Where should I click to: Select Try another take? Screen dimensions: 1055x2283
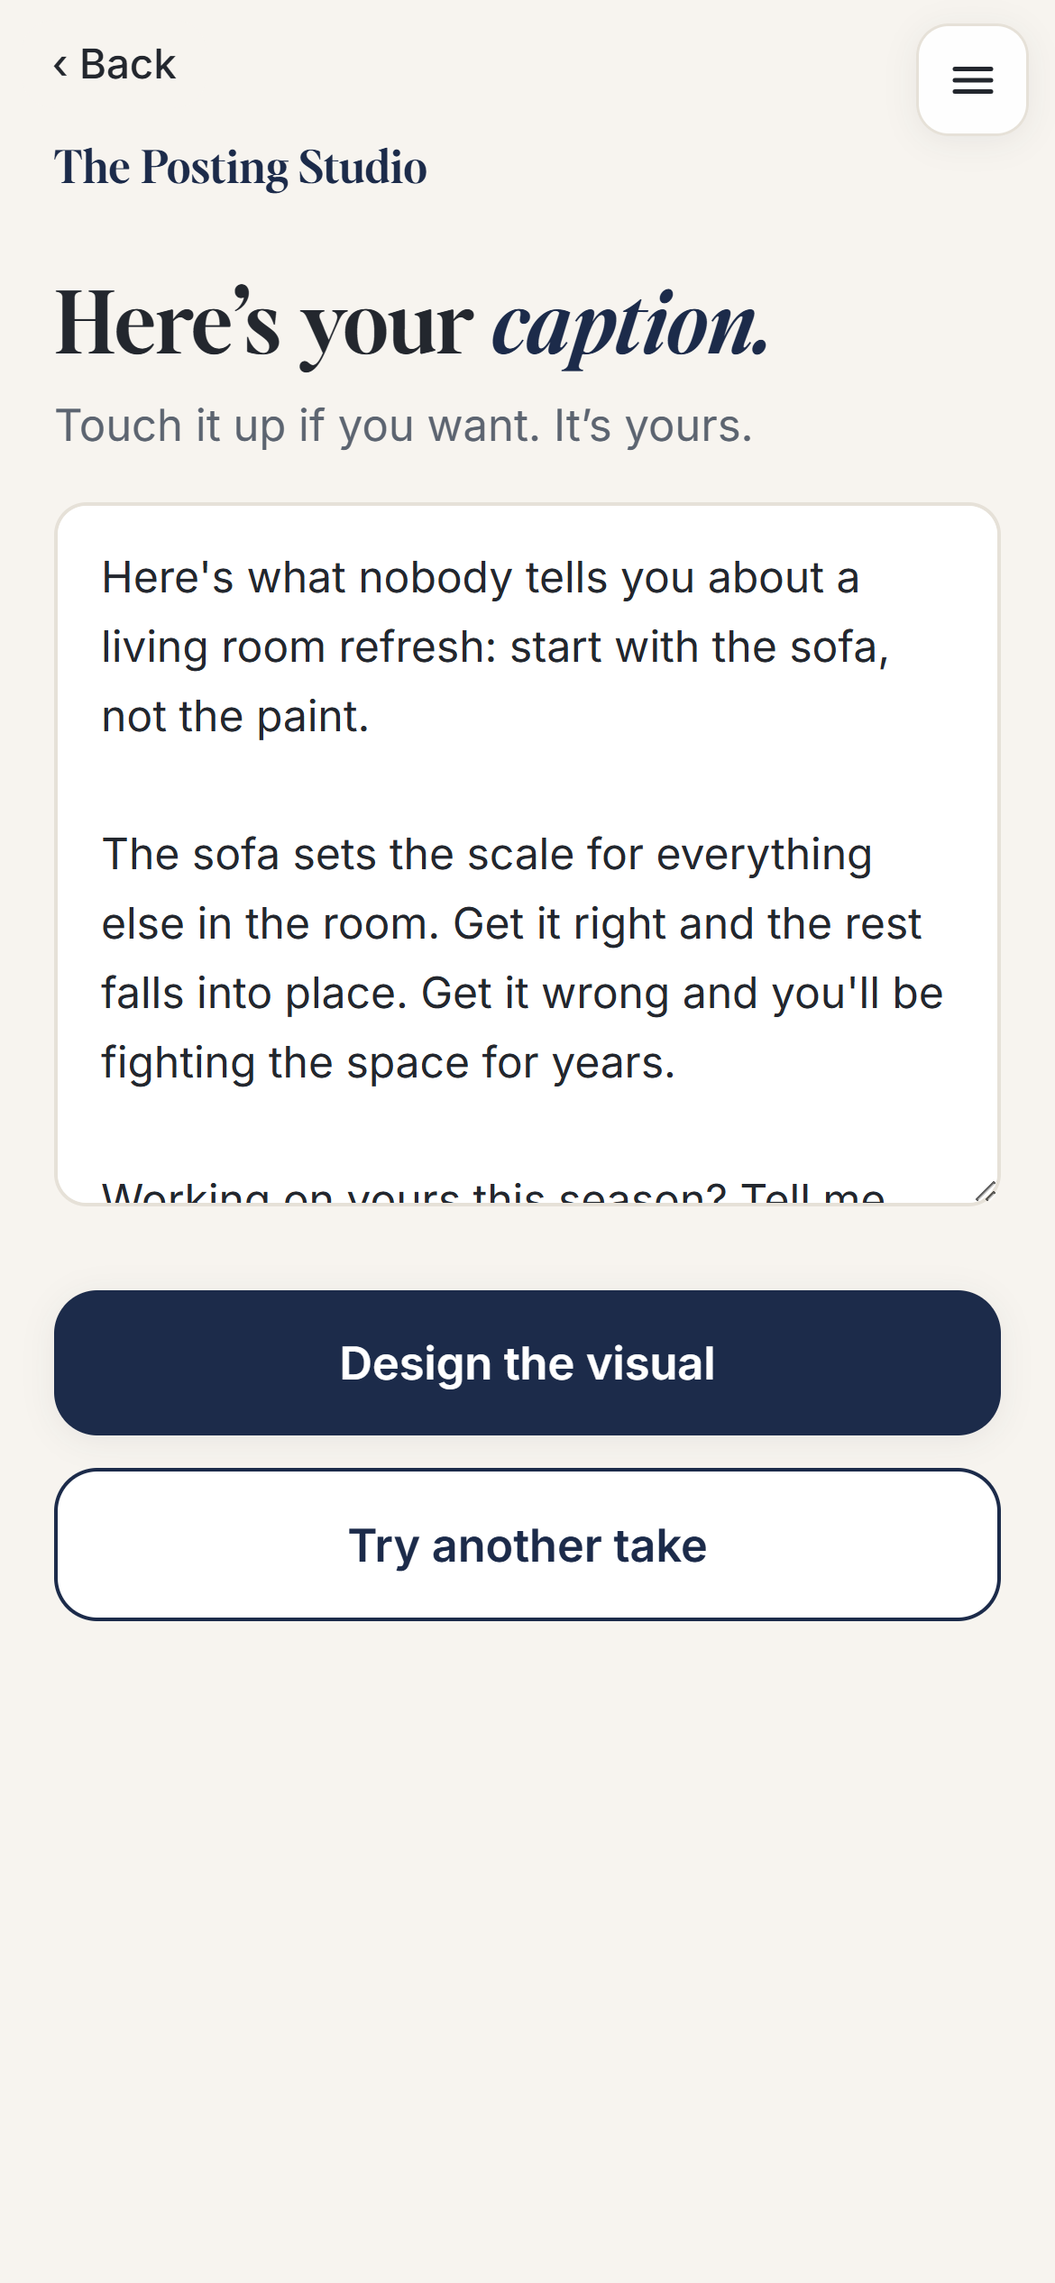pos(527,1545)
